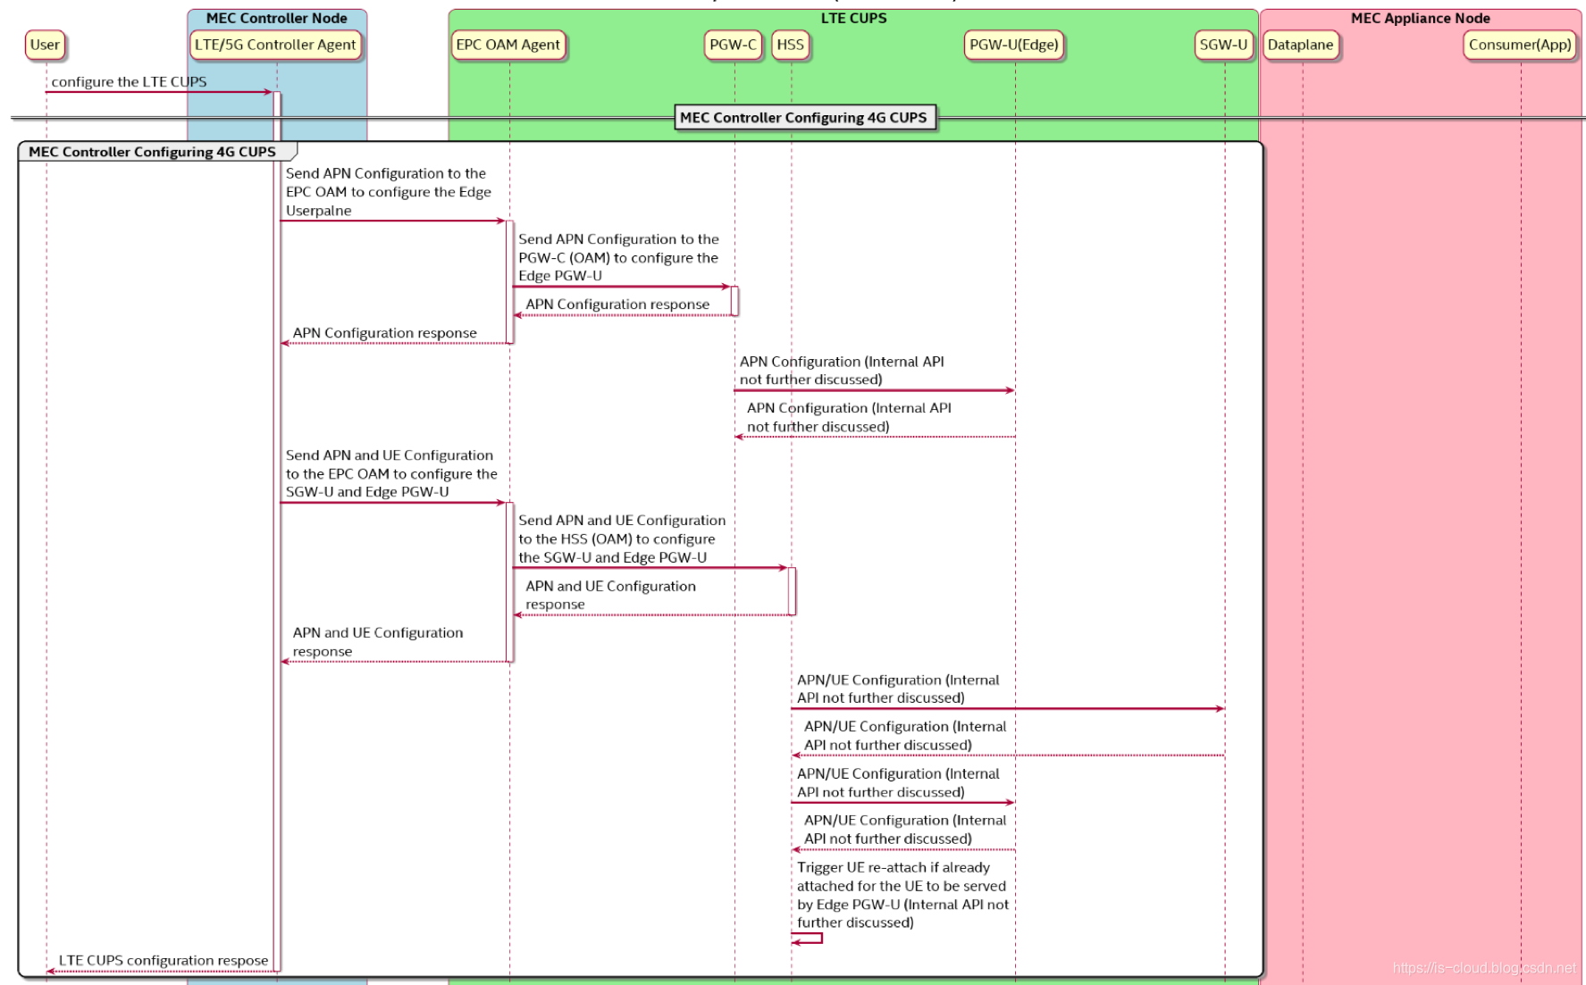
Task: Click 'Send APN Configuration to the EPC OAM' message
Action: 389,192
